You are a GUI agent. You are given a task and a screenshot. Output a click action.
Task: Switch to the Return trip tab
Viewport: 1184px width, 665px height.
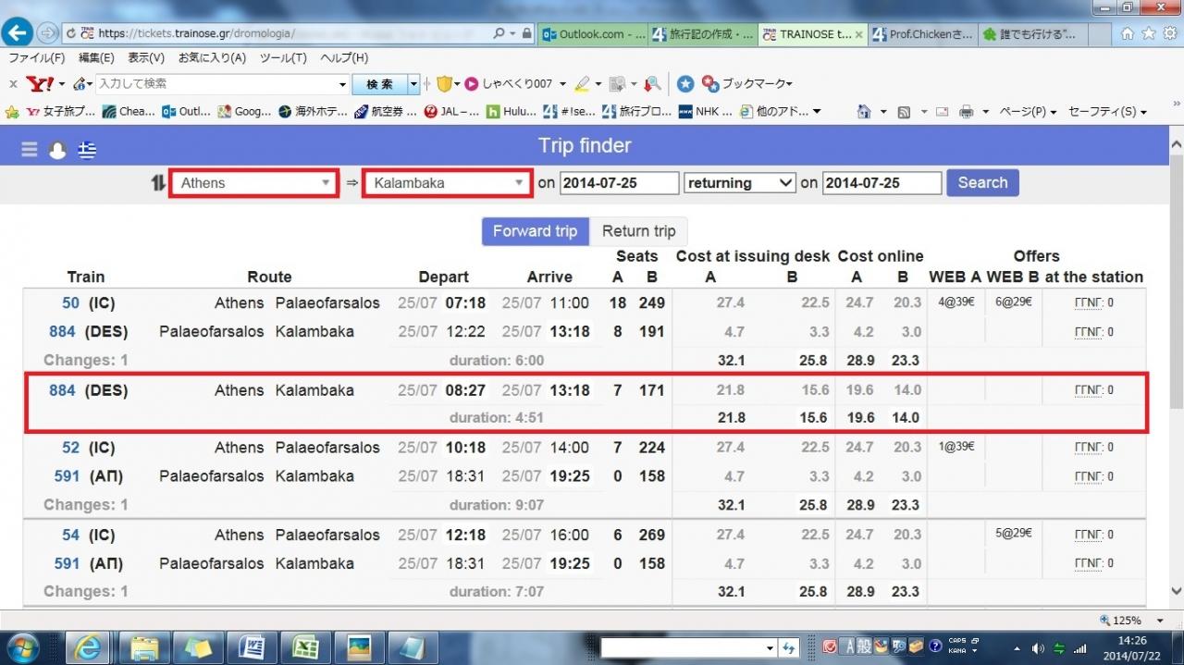638,231
